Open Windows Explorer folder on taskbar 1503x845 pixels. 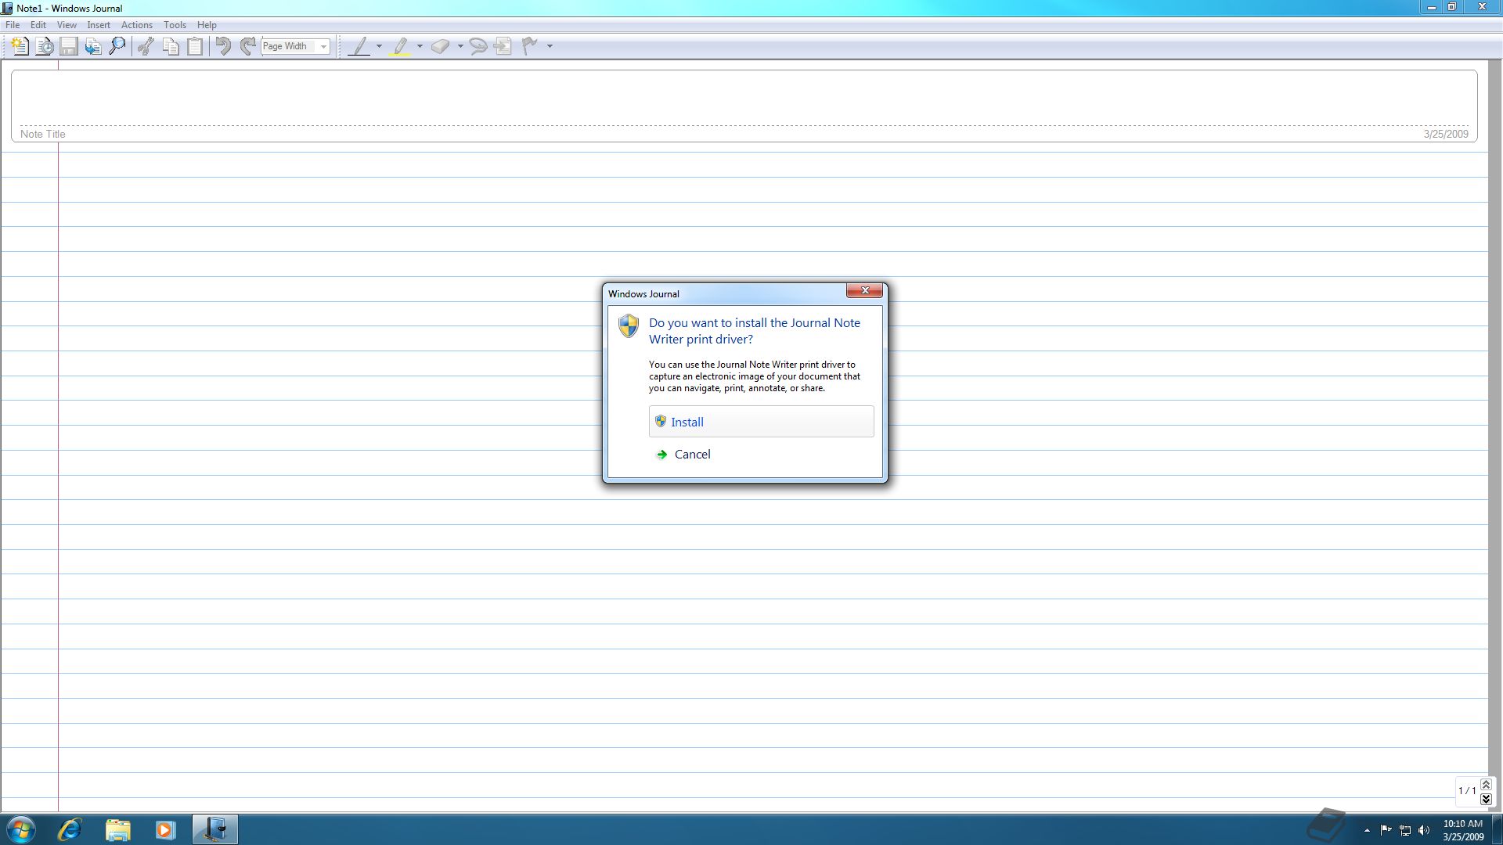117,829
